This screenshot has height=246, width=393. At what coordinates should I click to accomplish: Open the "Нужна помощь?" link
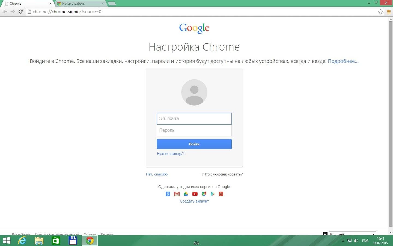[x=170, y=154]
